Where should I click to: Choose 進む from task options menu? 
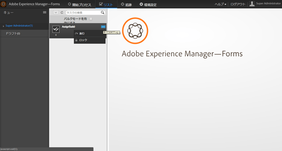[x=89, y=34]
